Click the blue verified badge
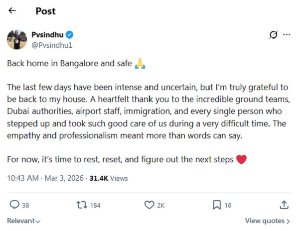299x231 pixels. click(70, 35)
